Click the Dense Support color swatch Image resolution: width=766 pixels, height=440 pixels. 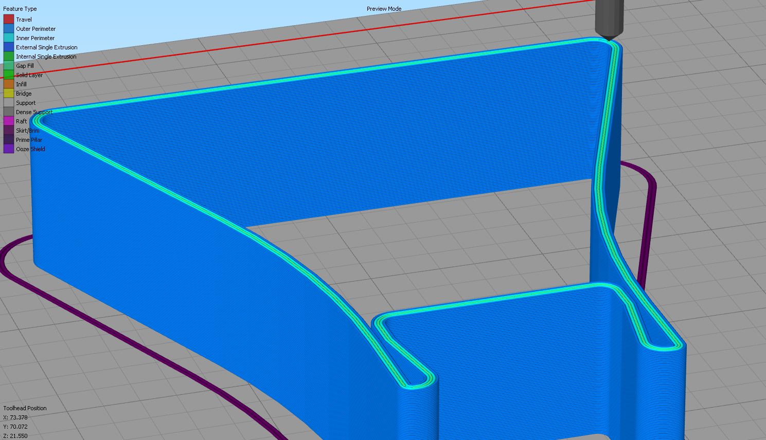tap(9, 112)
